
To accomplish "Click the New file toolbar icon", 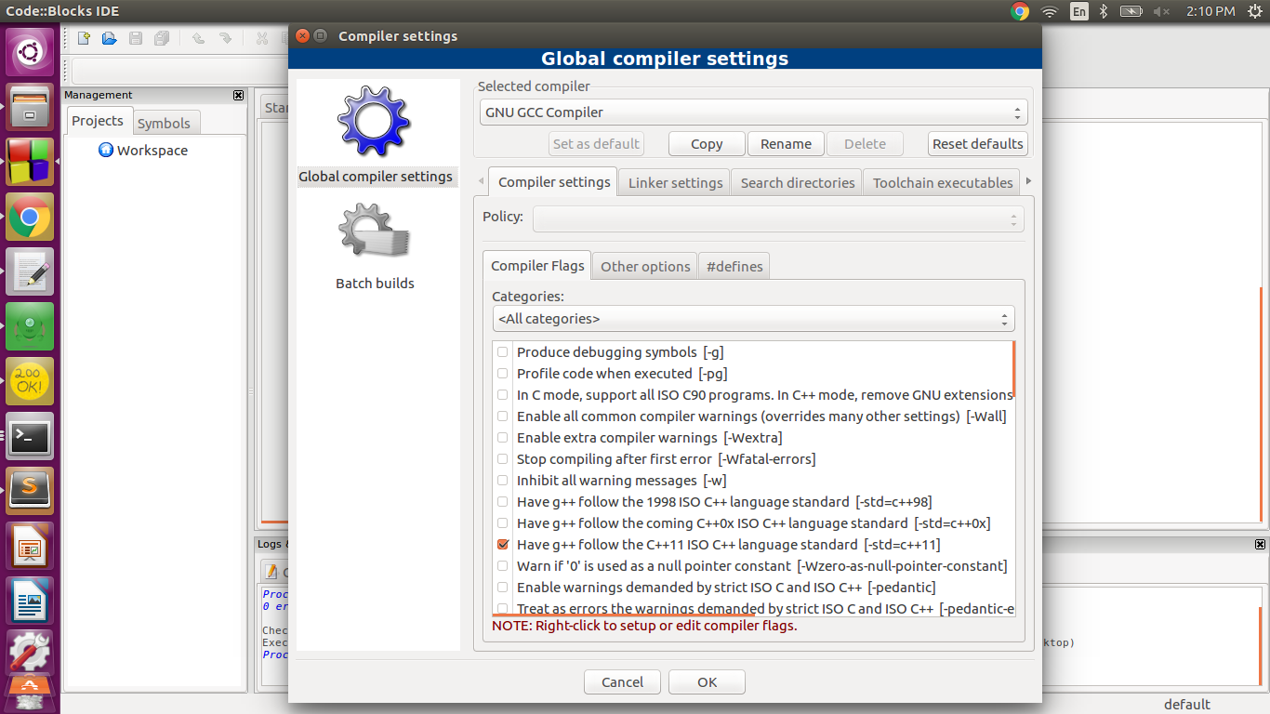I will pos(84,38).
